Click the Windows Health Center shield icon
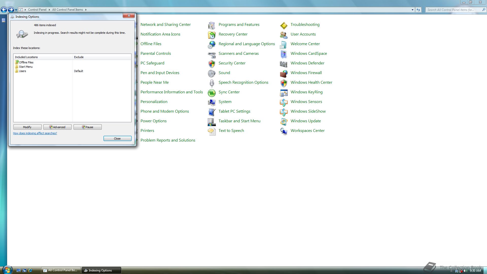 284,83
